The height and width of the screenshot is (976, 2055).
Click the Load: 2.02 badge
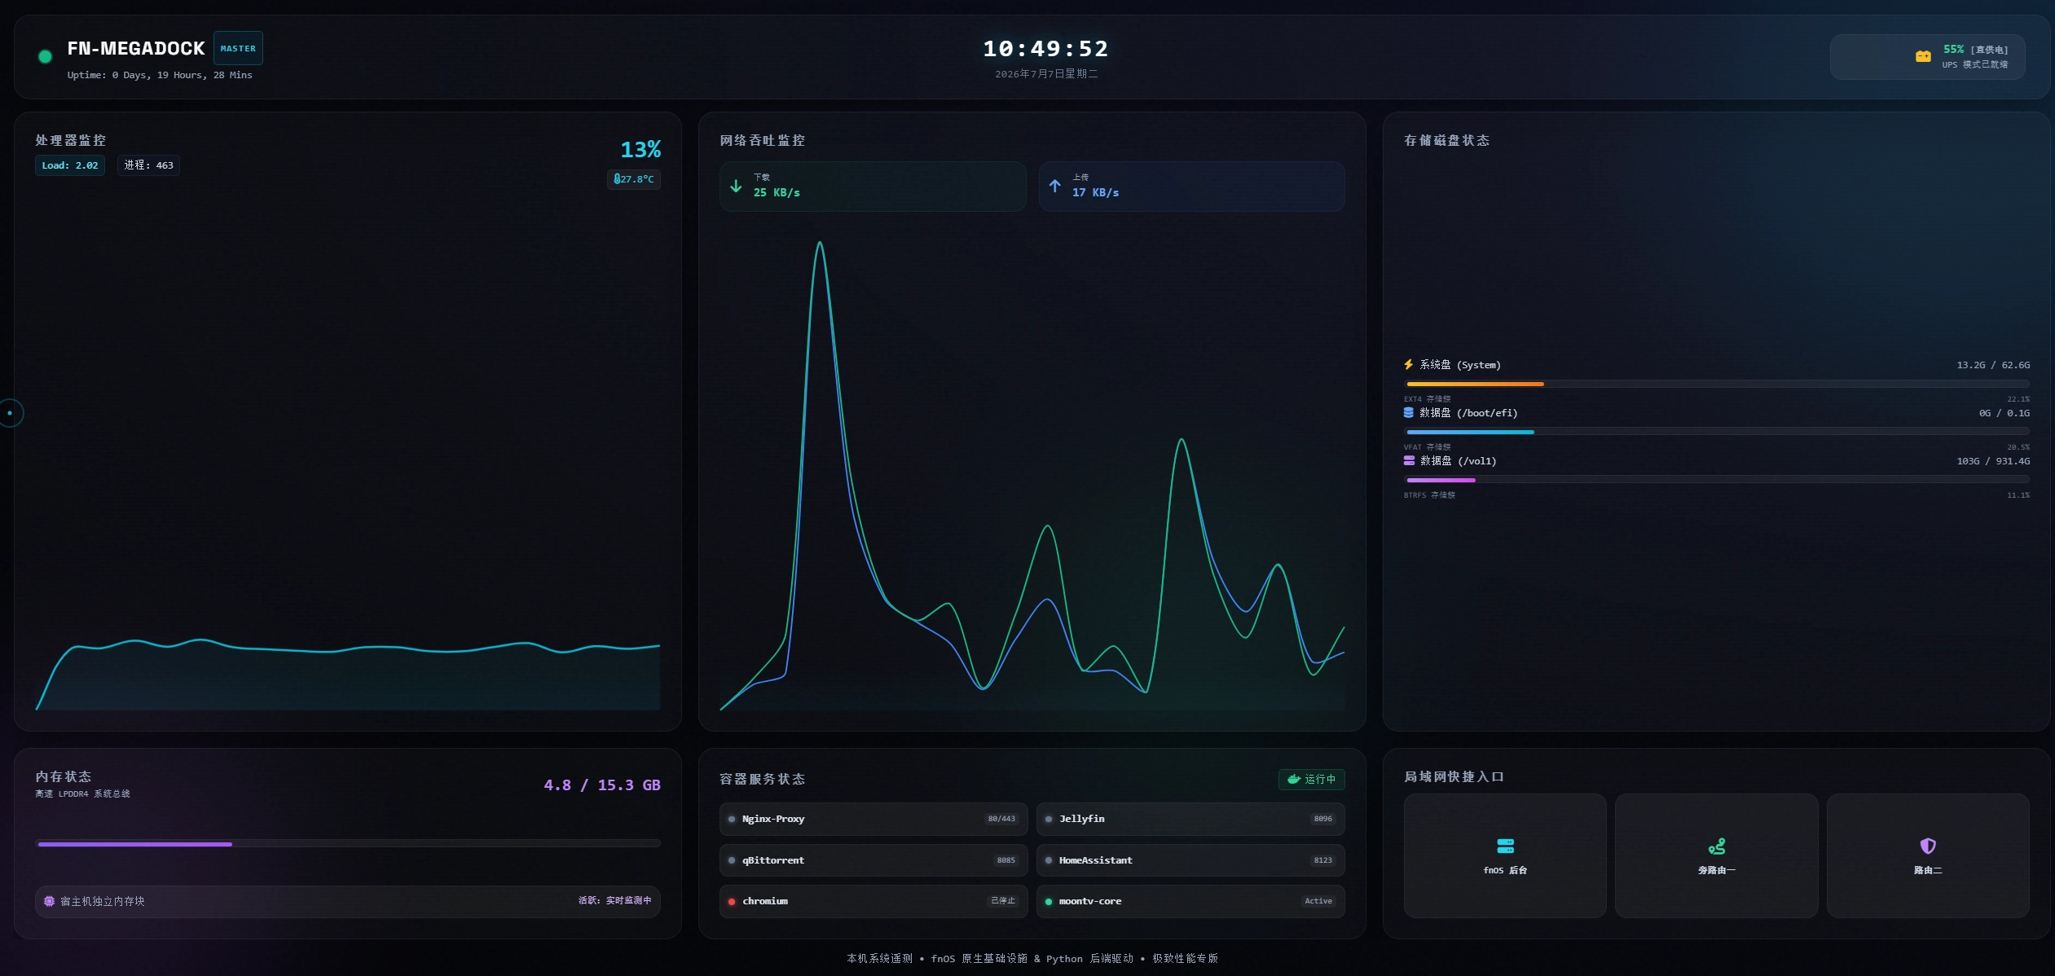click(x=70, y=165)
